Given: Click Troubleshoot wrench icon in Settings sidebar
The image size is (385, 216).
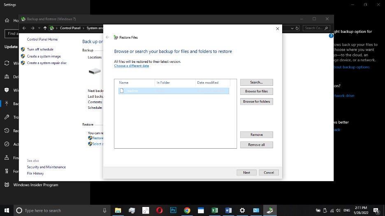Looking at the screenshot, I should pyautogui.click(x=7, y=117).
